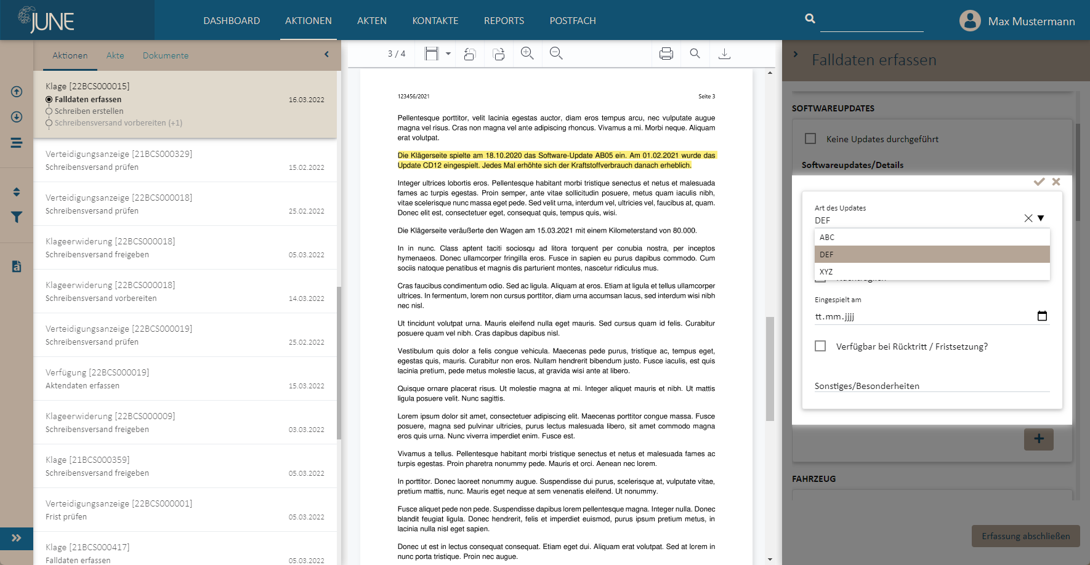Viewport: 1090px width, 565px height.
Task: Click the page number 3 / 4 indicator
Action: pos(397,54)
